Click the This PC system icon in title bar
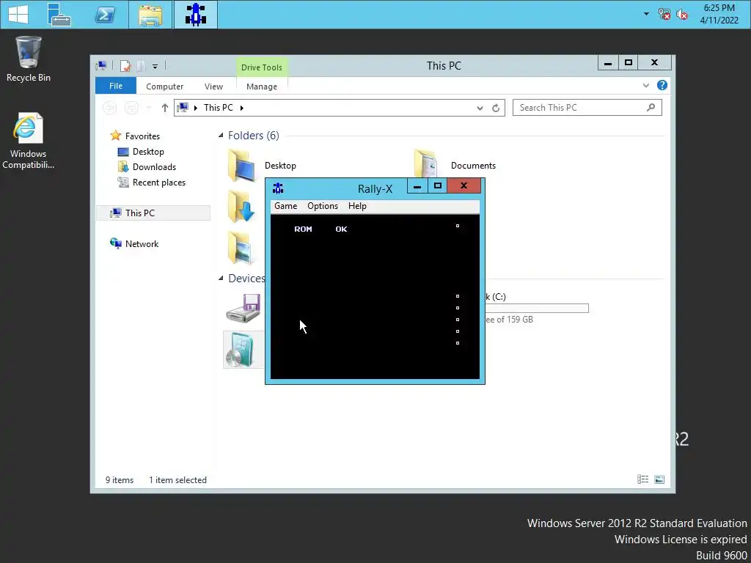This screenshot has width=751, height=563. point(101,66)
